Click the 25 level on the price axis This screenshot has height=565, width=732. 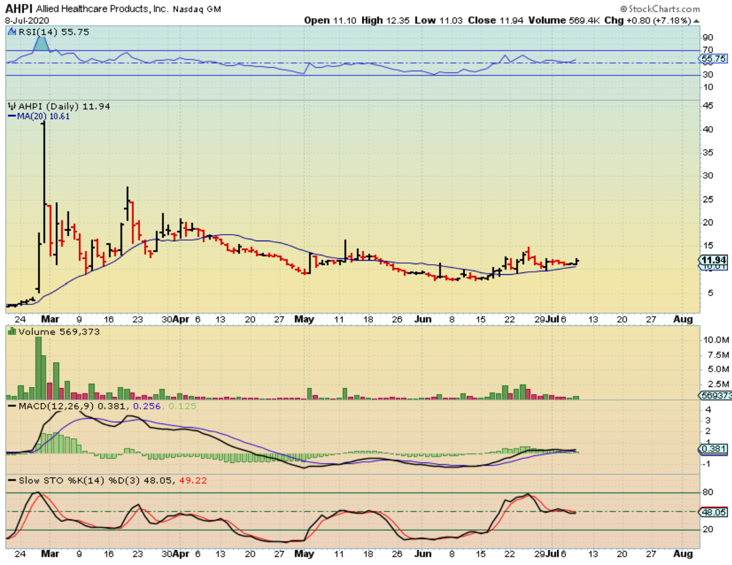coord(708,199)
